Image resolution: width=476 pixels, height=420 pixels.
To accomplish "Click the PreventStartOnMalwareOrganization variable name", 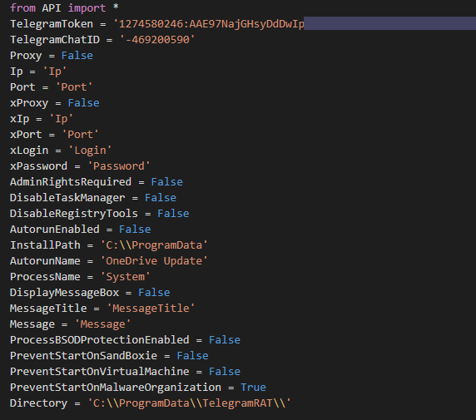I will pos(116,387).
